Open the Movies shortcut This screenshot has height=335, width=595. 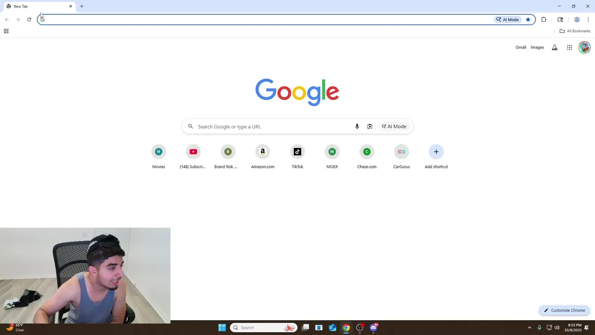click(159, 157)
